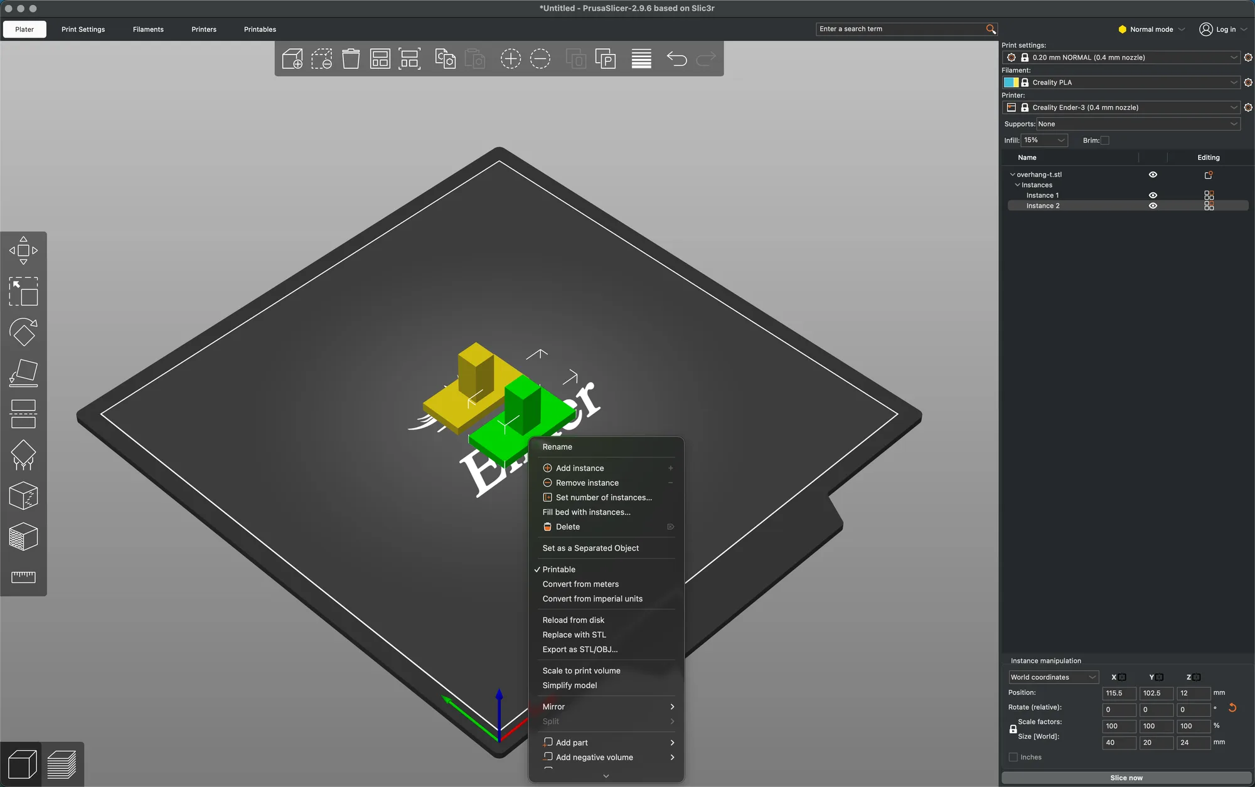1255x787 pixels.
Task: Select the Rotate tool in left toolbar
Action: point(23,332)
